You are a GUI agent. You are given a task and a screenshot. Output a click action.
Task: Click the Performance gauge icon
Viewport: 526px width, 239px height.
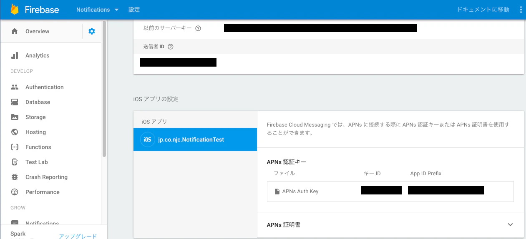[15, 192]
